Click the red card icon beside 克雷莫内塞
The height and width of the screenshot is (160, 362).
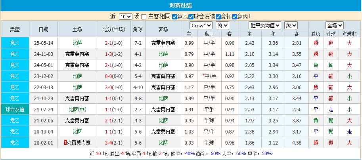65,142
